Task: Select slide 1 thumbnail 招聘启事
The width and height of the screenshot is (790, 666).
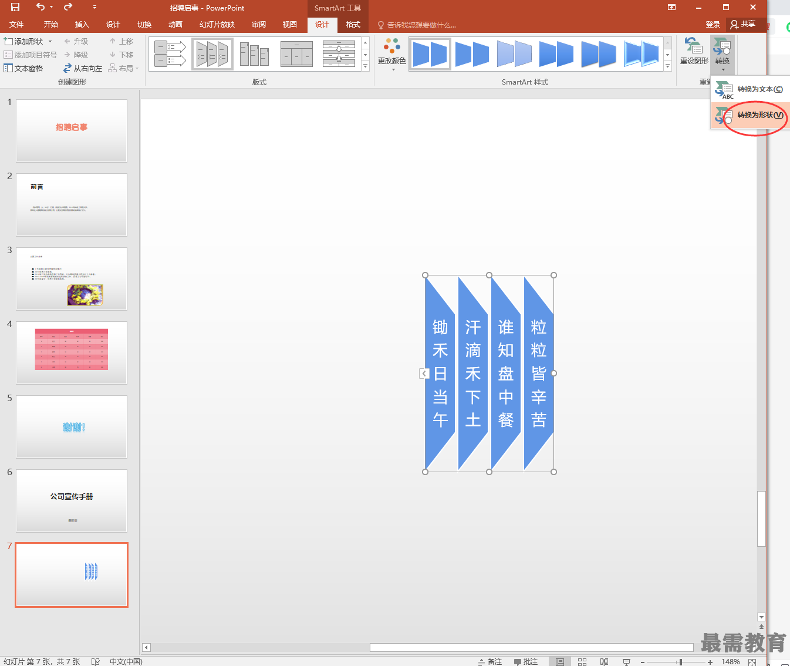Action: 72,130
